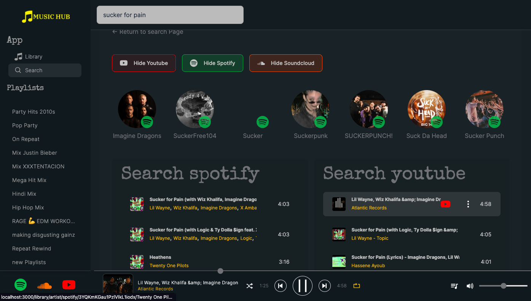531x301 pixels.
Task: Open Mega Hit Mix playlist
Action: (x=29, y=180)
